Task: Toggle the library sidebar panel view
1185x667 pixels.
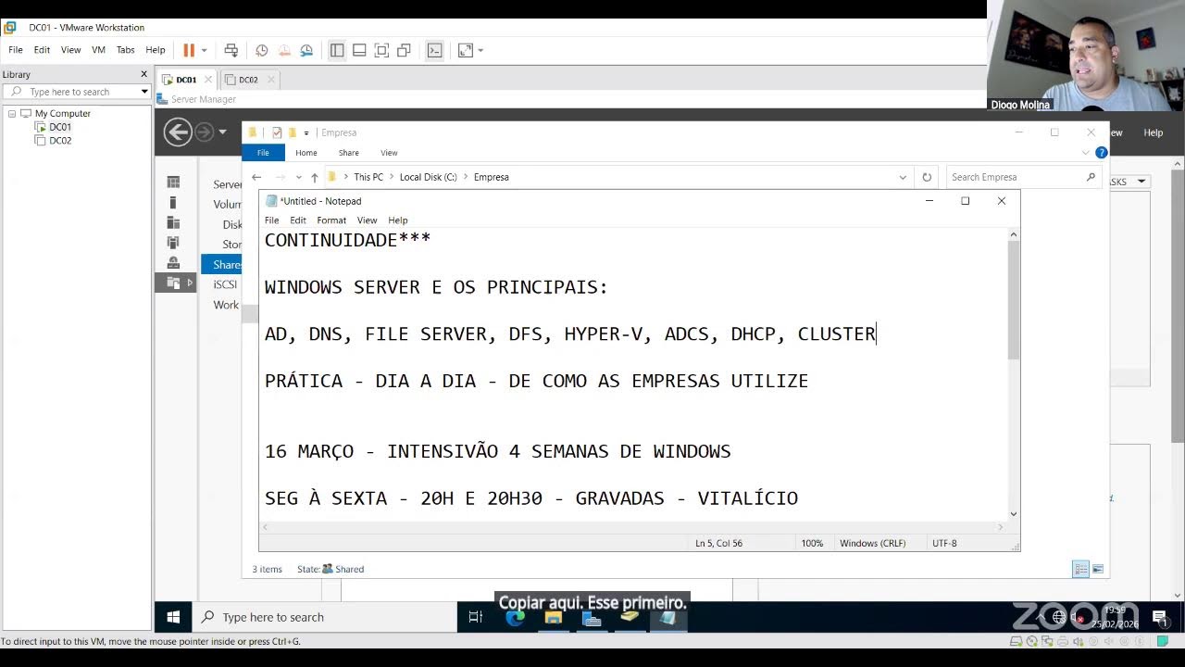Action: click(337, 50)
